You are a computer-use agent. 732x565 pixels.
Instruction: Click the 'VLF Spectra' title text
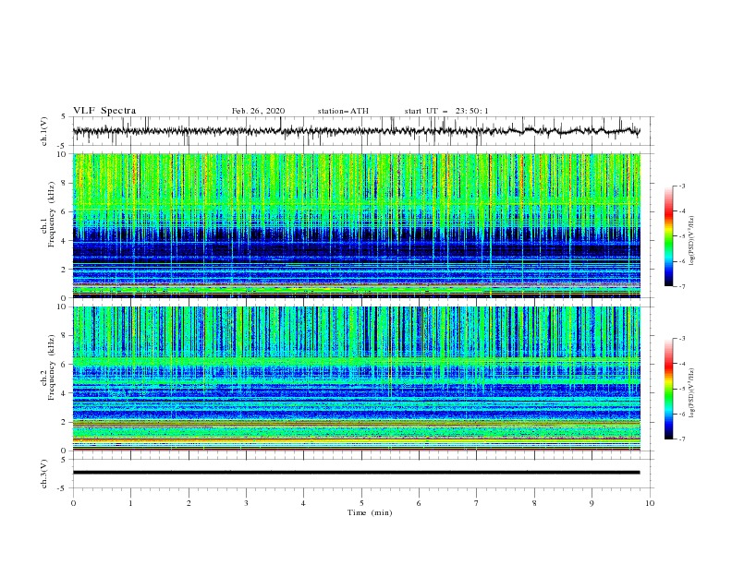tap(104, 111)
